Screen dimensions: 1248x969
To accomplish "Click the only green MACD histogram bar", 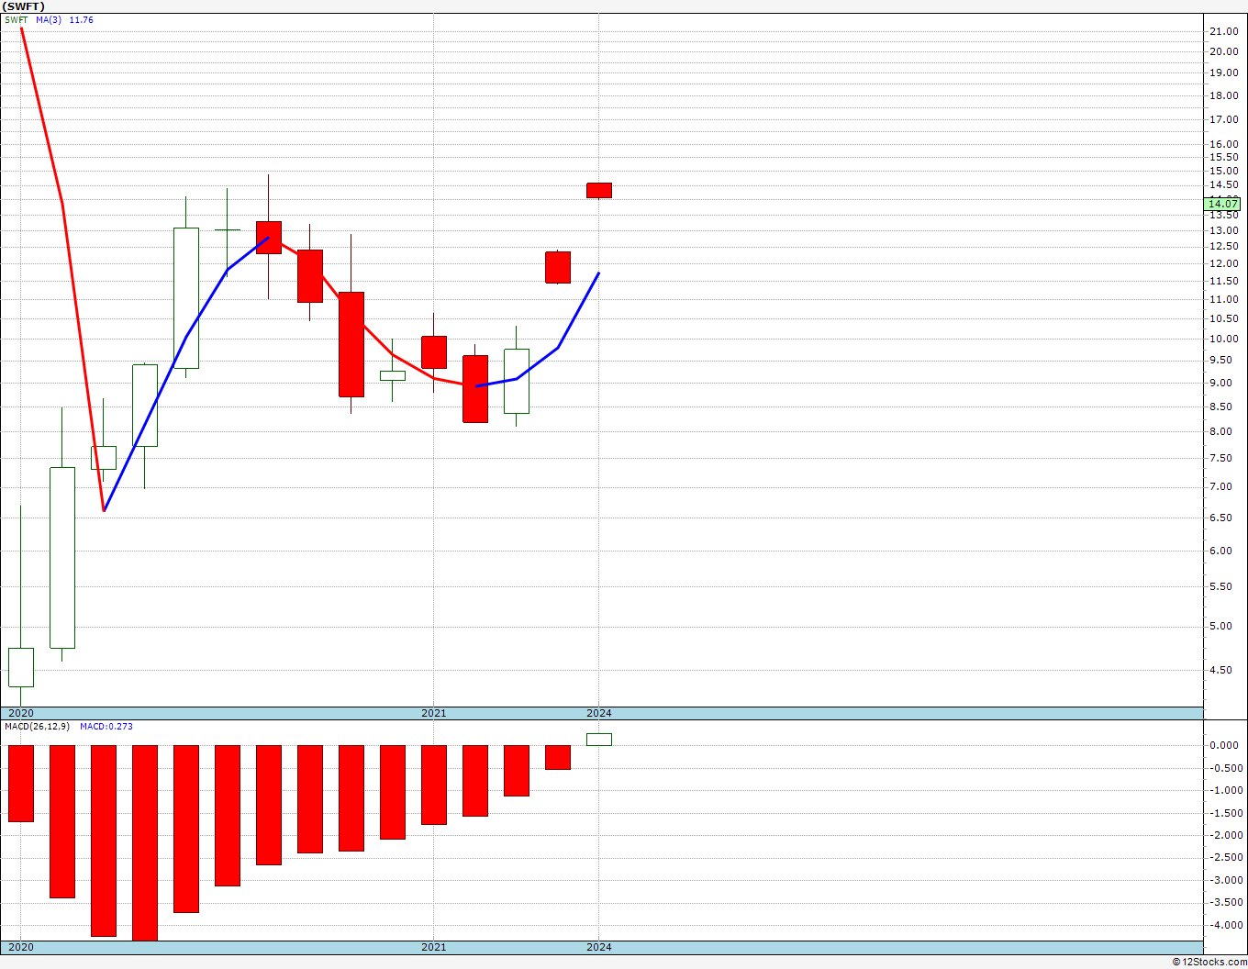I will pos(599,740).
